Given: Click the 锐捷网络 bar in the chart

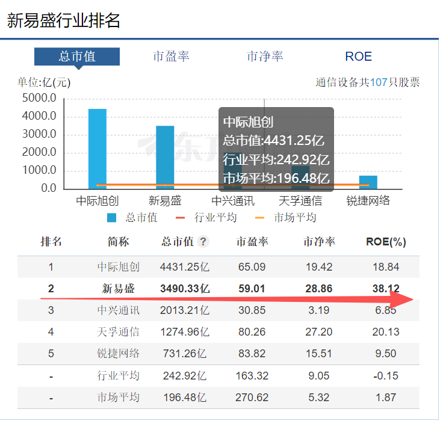Looking at the screenshot, I should point(368,182).
